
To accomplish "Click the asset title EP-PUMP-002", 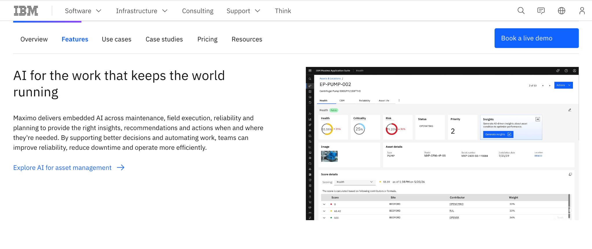I will click(335, 84).
